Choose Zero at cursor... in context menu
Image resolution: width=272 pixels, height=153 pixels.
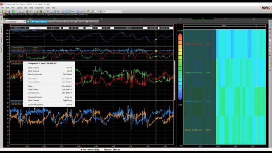tap(49, 93)
